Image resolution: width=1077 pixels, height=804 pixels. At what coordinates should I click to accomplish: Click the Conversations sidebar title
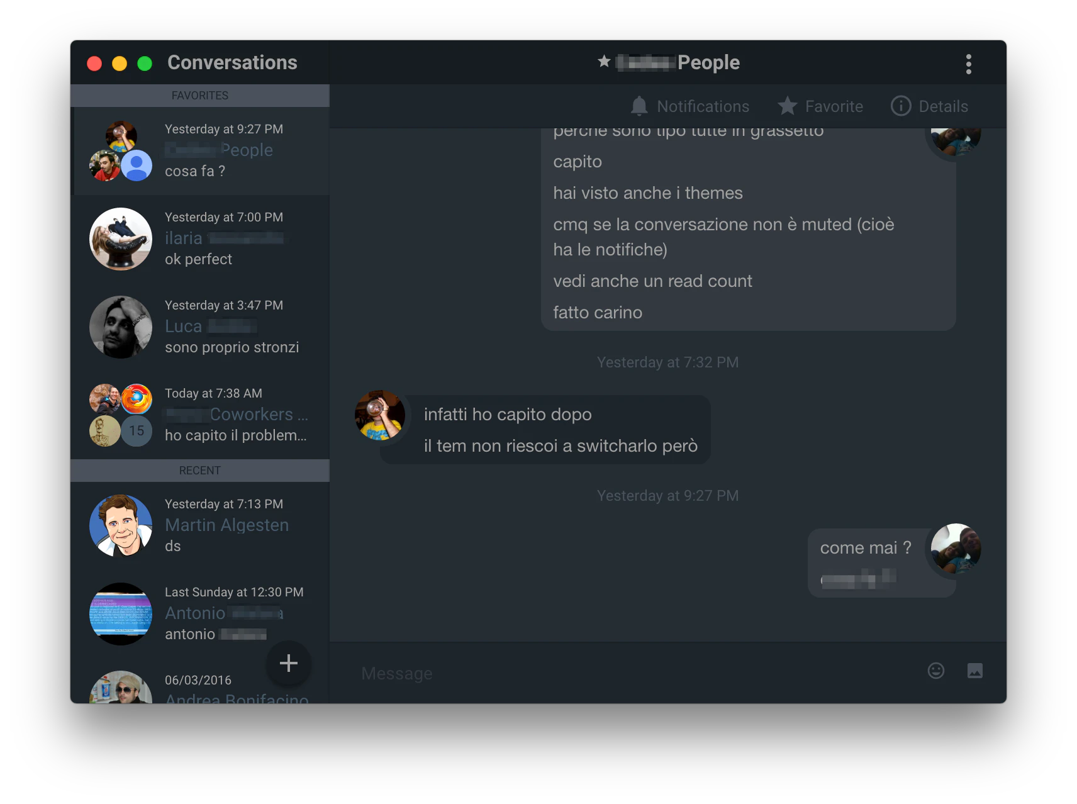(x=232, y=62)
